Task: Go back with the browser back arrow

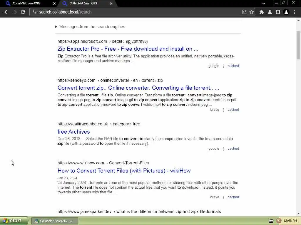Action: pyautogui.click(x=6, y=12)
